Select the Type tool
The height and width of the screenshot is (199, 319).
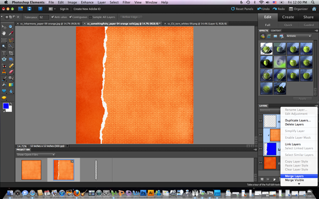(x=4, y=53)
